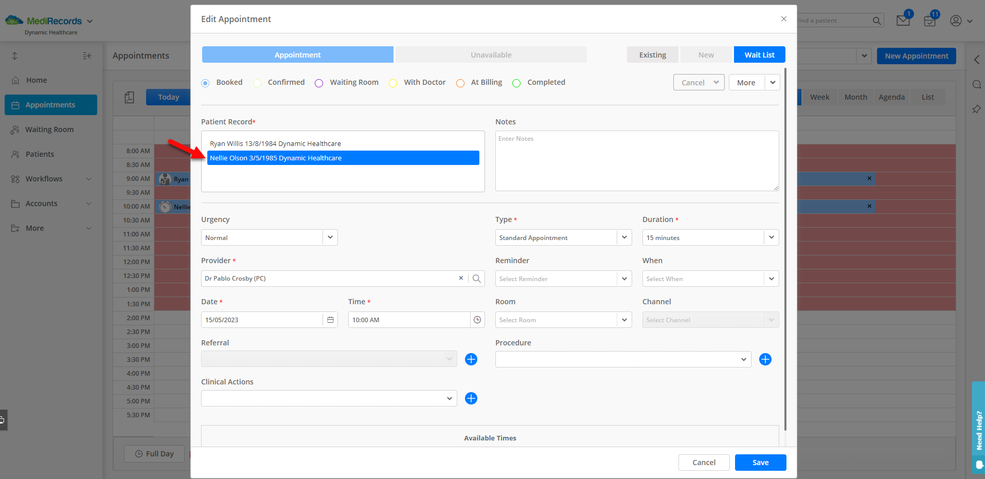
Task: Select the Confirmed status radio button
Action: click(257, 83)
